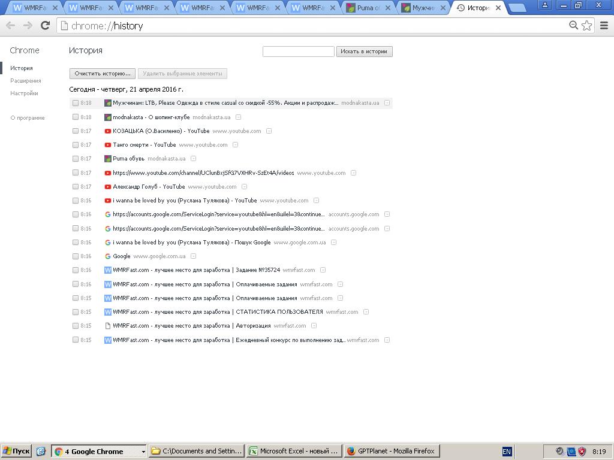Image resolution: width=614 pixels, height=460 pixels.
Task: Open C:\Documents and Settings taskbar folder
Action: [197, 452]
